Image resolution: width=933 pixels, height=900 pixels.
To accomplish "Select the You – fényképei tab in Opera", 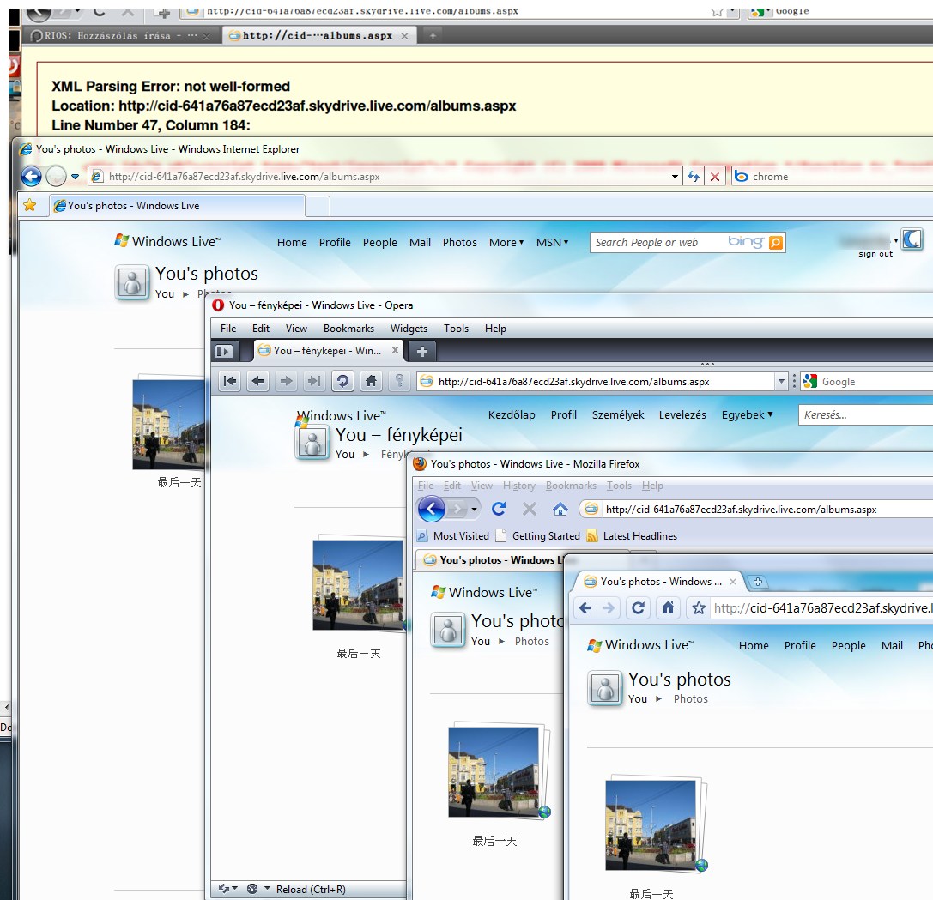I will pos(328,351).
